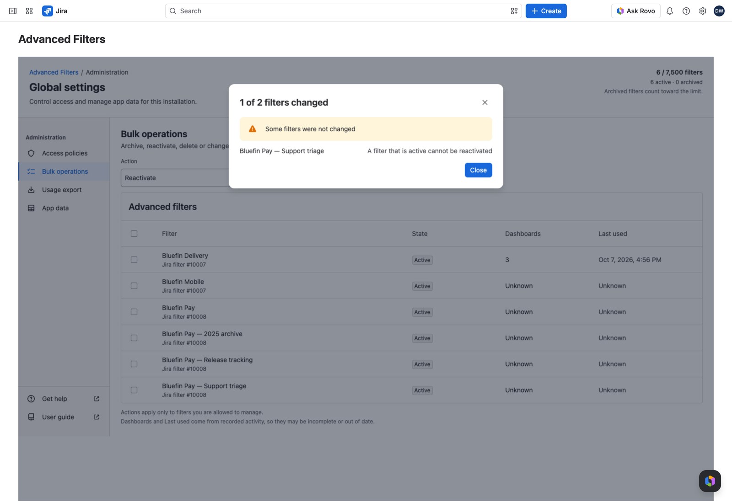Viewport: 732px width, 503px height.
Task: Click the User guide external link icon
Action: click(x=97, y=417)
